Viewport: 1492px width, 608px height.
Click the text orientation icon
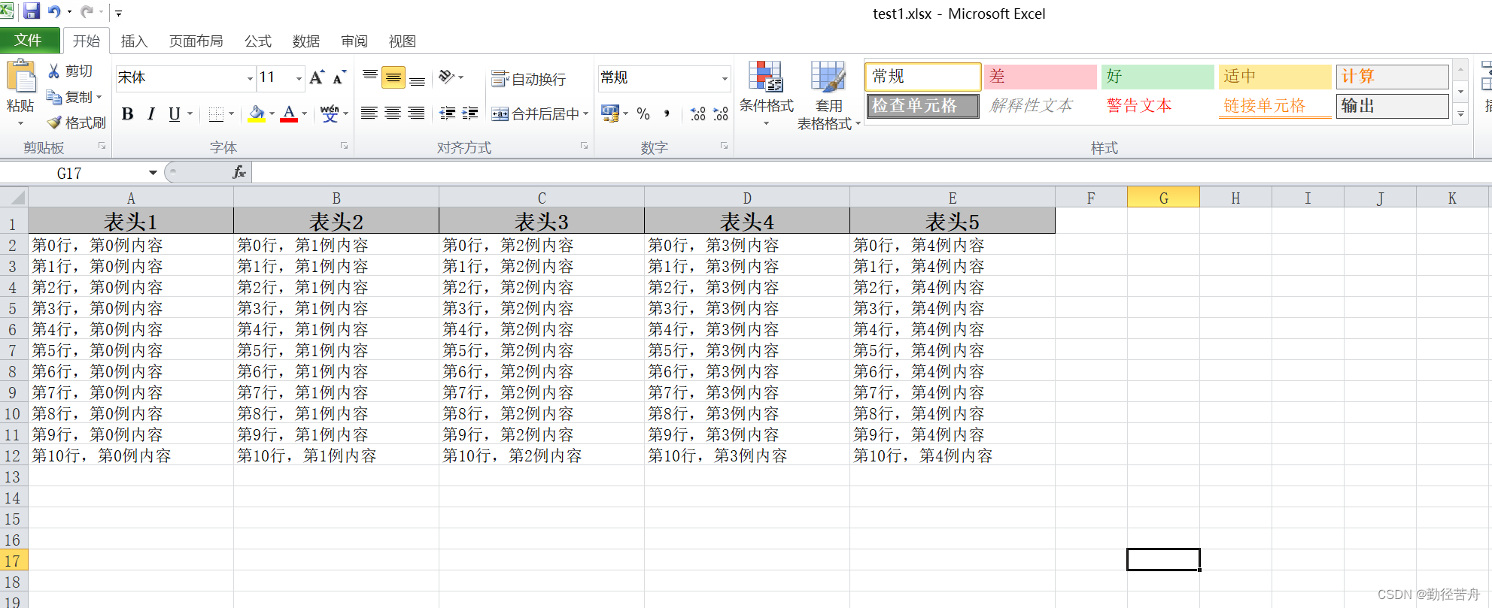447,77
